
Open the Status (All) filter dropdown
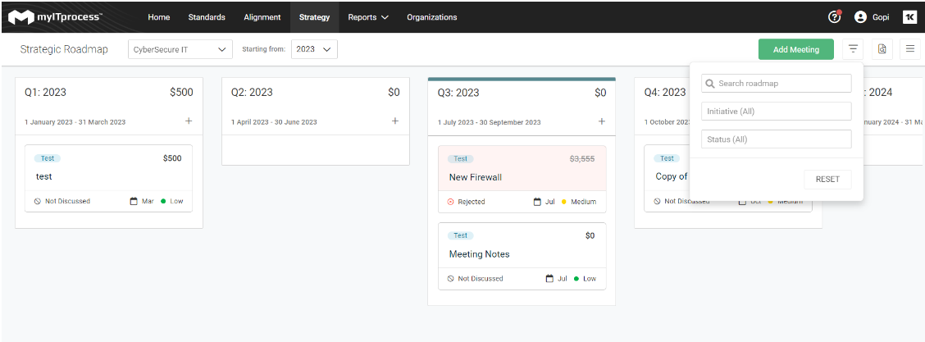(777, 139)
